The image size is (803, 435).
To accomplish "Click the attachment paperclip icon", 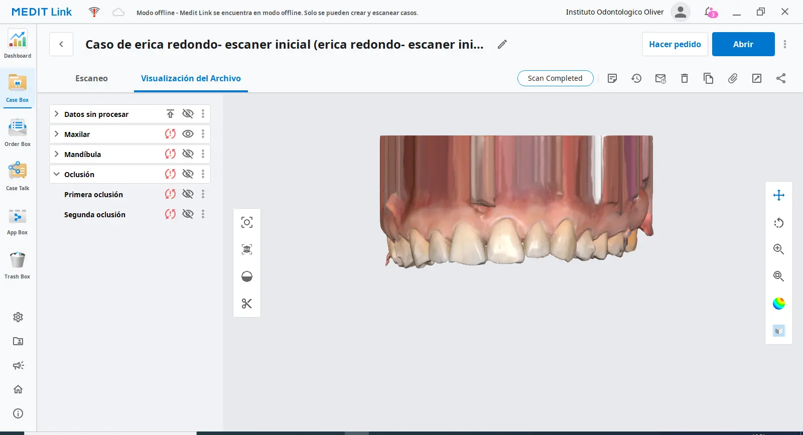I will click(732, 78).
